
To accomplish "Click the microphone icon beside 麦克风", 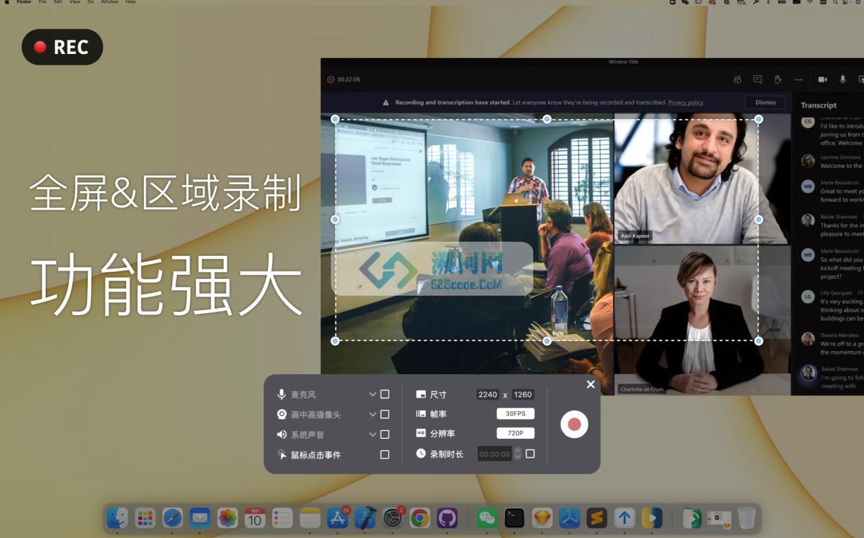I will coord(281,394).
